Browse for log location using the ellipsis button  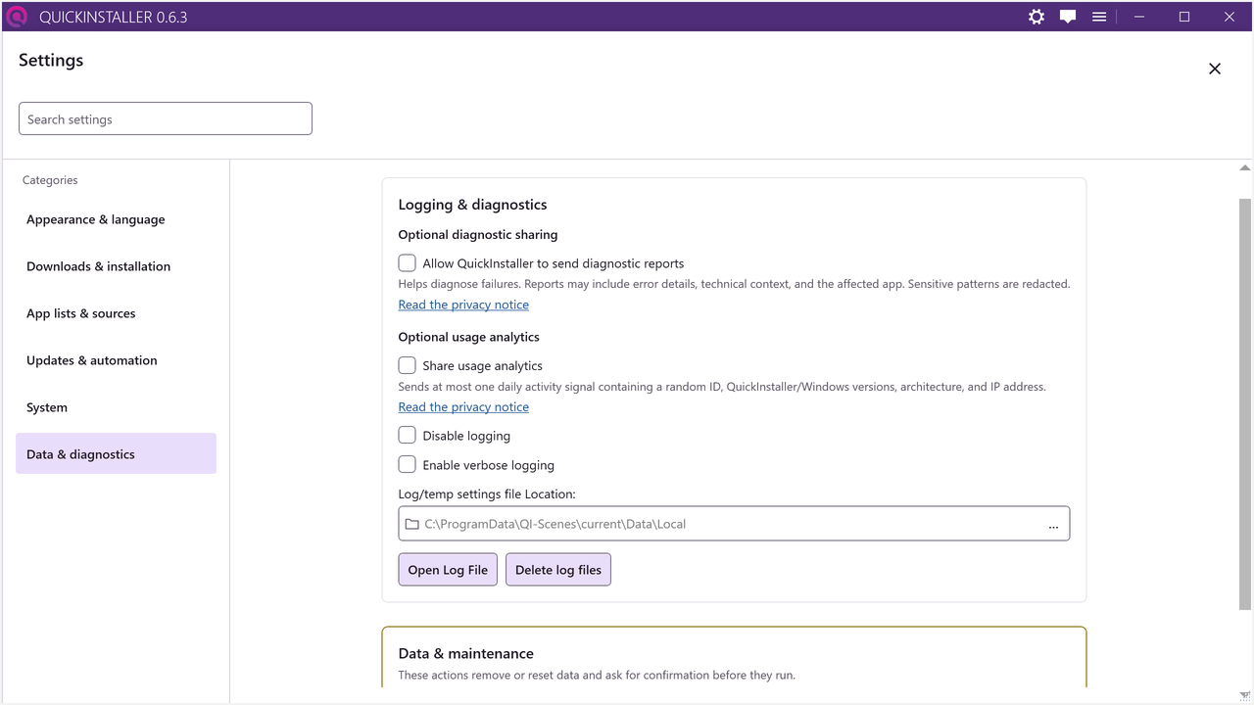click(1053, 525)
